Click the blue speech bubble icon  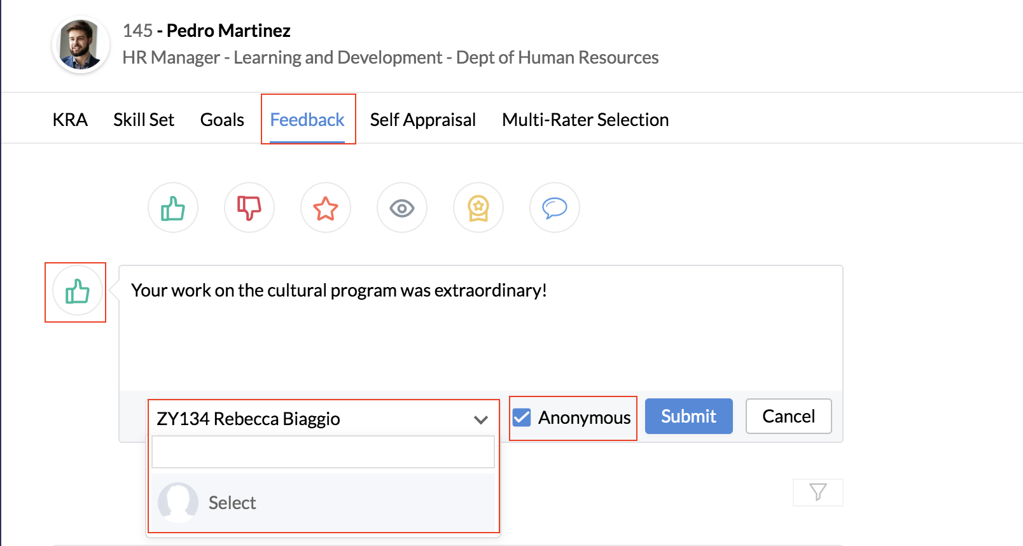(x=555, y=208)
